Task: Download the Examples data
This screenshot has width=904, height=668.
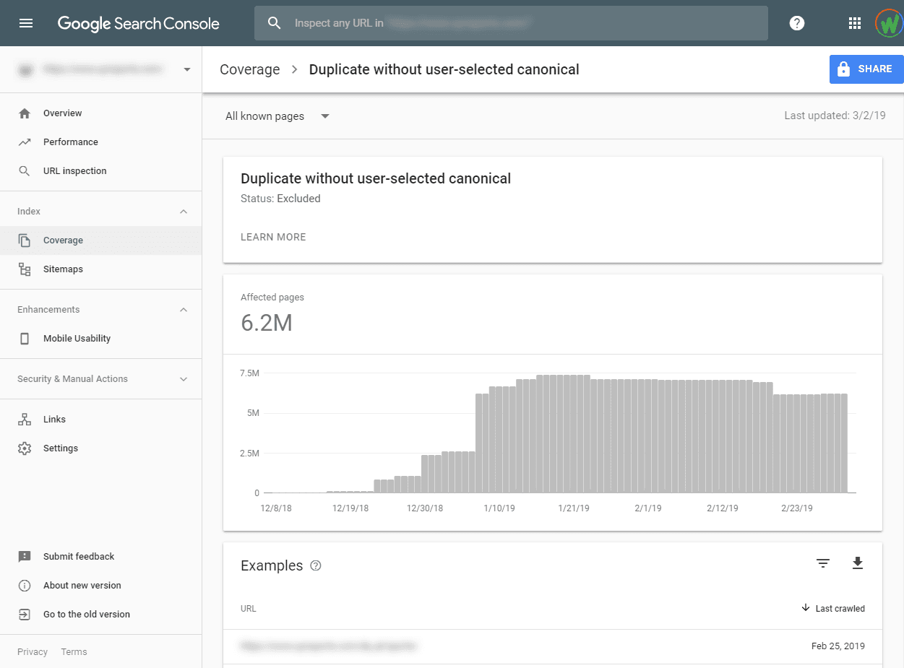Action: click(x=858, y=563)
